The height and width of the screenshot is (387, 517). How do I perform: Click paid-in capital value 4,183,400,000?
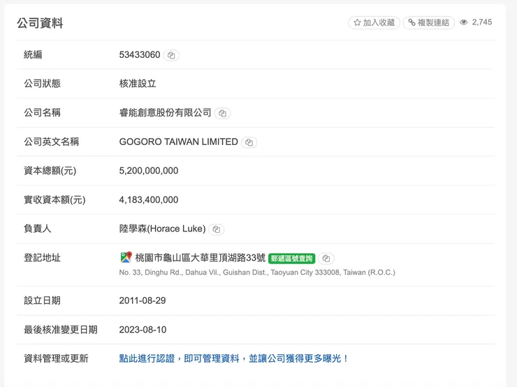click(x=149, y=199)
